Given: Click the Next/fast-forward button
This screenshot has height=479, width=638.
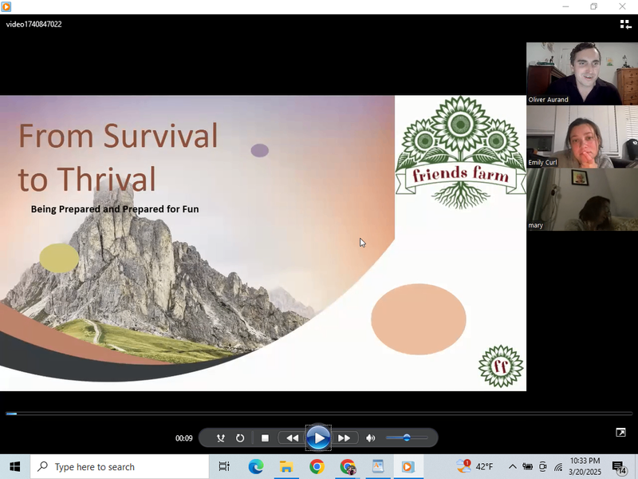Looking at the screenshot, I should (344, 438).
